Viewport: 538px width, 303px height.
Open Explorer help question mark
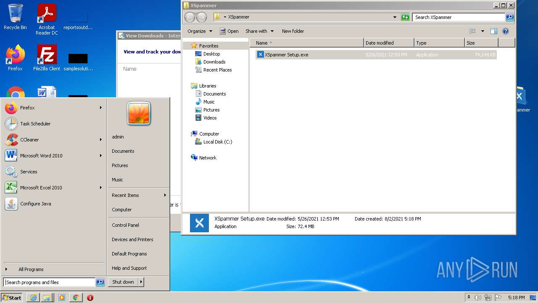[506, 31]
